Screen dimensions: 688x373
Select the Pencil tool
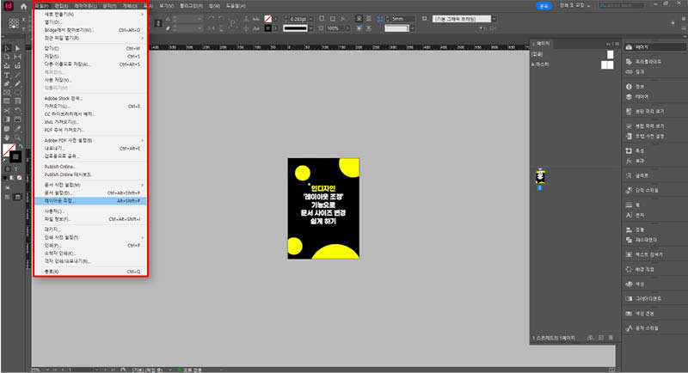(x=17, y=83)
